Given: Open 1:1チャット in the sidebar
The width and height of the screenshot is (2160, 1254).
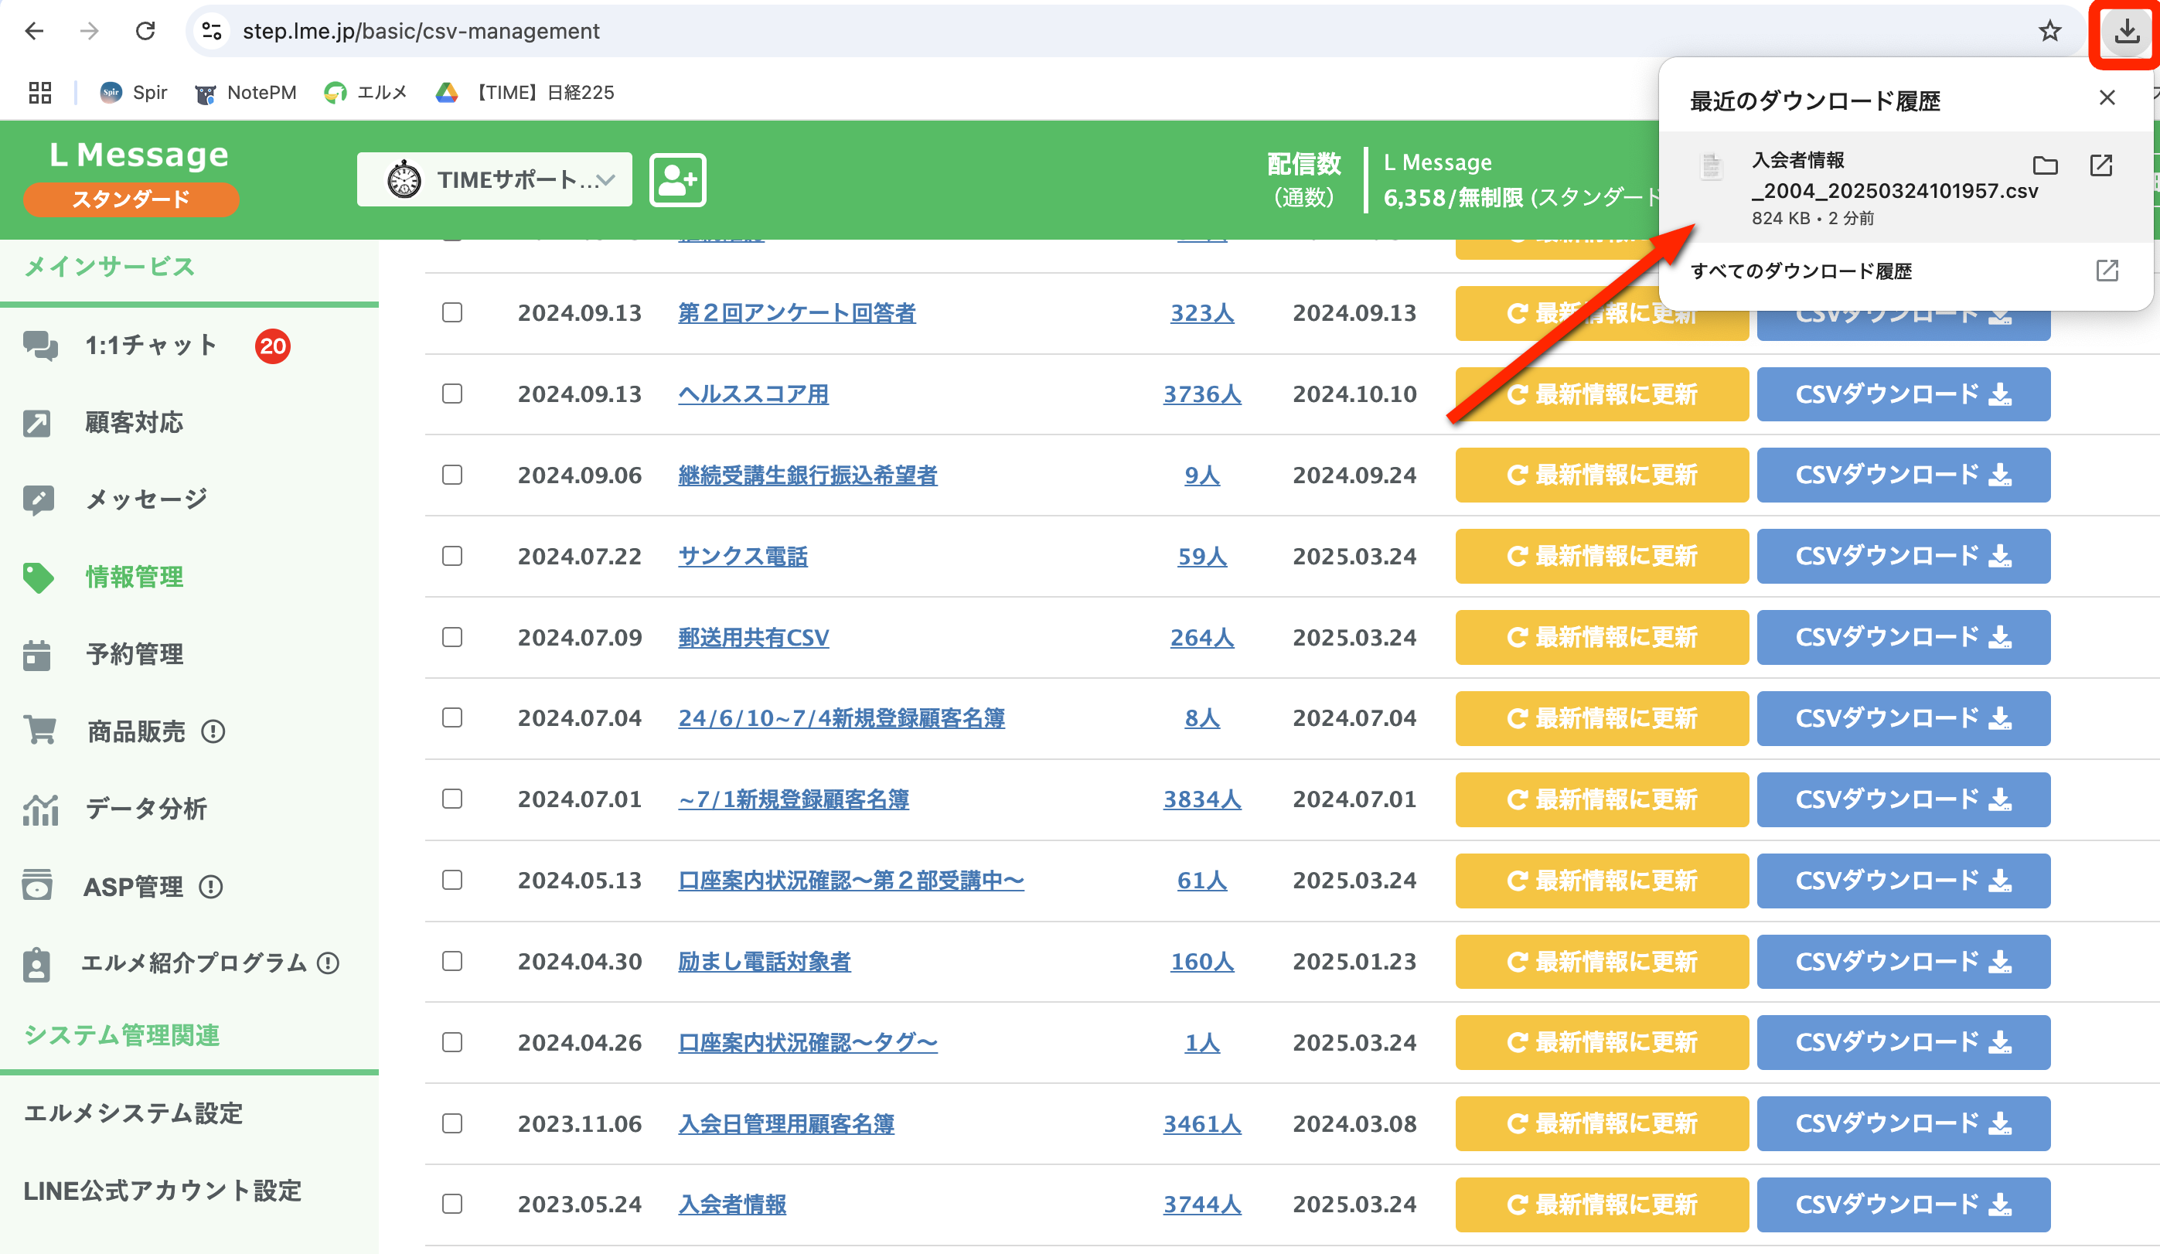Looking at the screenshot, I should pos(150,346).
